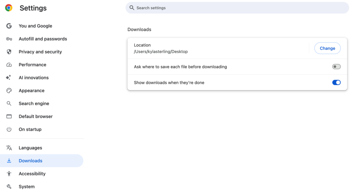Image resolution: width=358 pixels, height=194 pixels.
Task: Click the Google G icon
Action: tap(9, 26)
